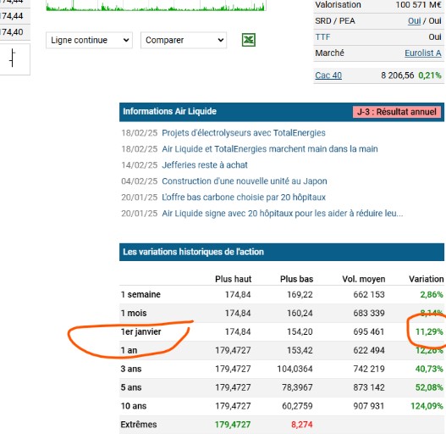Image resolution: width=446 pixels, height=434 pixels.
Task: Click the 2,86% variation value
Action: click(432, 294)
